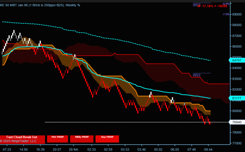
Task: Click the 87000 price axis label
Action: click(x=237, y=36)
